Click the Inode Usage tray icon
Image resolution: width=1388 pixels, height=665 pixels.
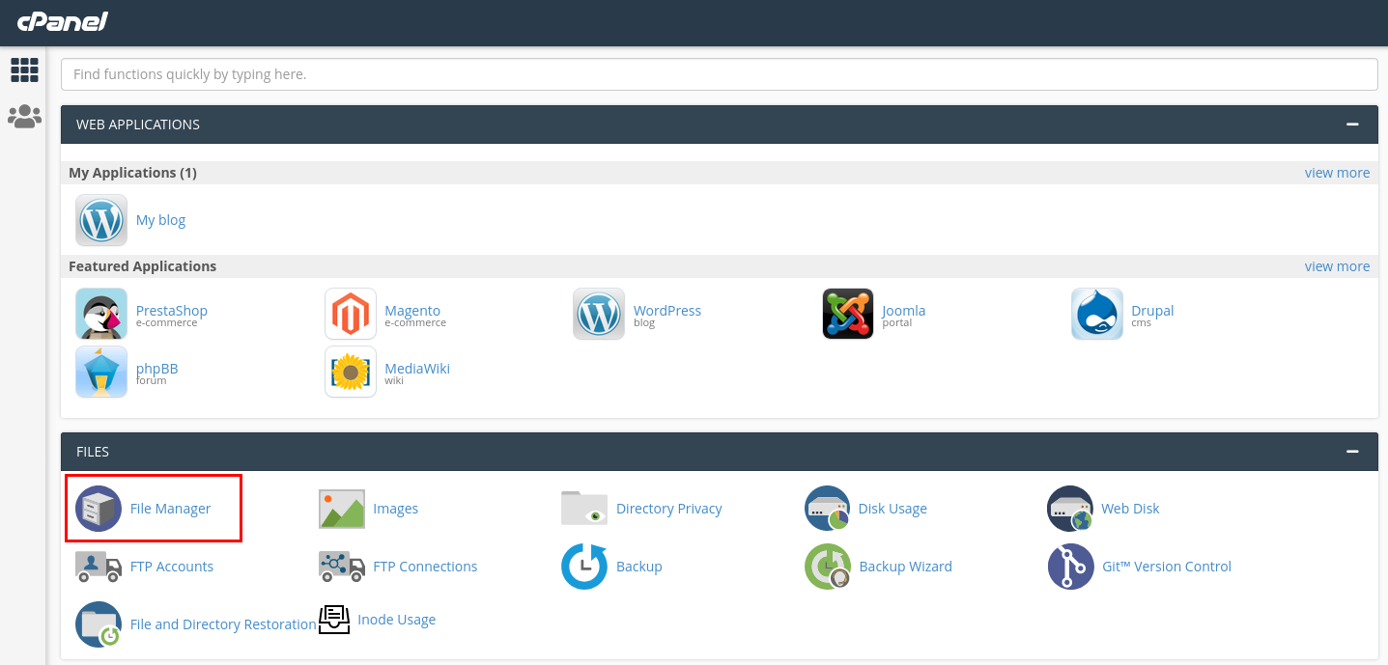(x=334, y=619)
